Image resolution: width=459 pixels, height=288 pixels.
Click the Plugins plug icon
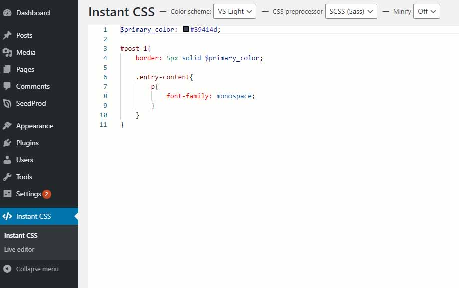(x=7, y=143)
